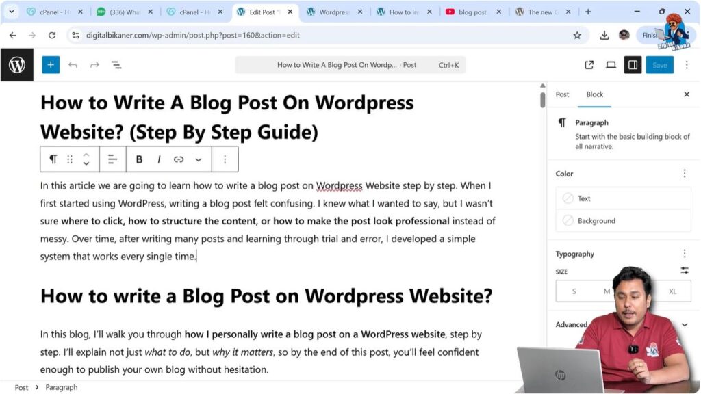Viewport: 701px width, 394px height.
Task: Click the Undo arrow icon
Action: (x=74, y=64)
